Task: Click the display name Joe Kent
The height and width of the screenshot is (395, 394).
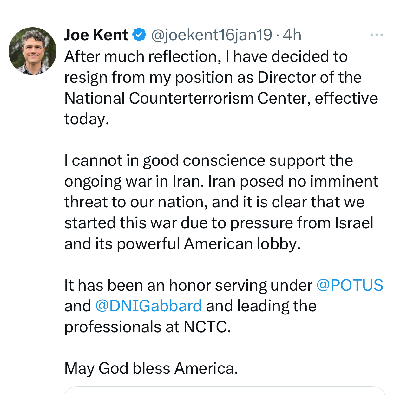Action: pyautogui.click(x=96, y=35)
